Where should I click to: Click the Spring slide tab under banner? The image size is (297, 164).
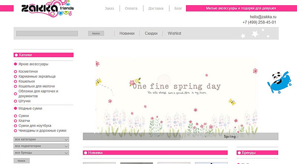click(229, 137)
